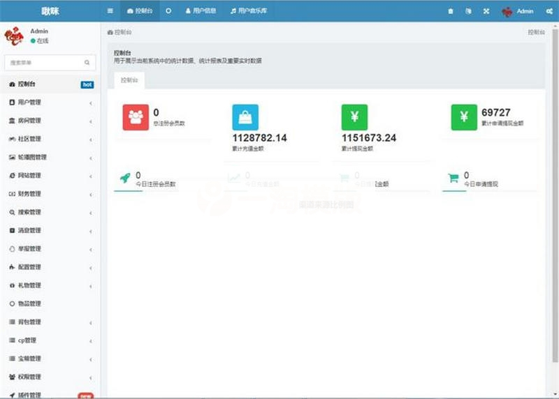Click the home icon in the top bar
The width and height of the screenshot is (559, 399).
[450, 11]
